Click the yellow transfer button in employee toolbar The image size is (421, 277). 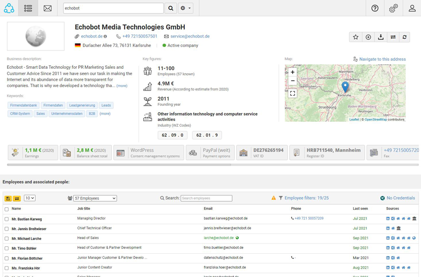[x=17, y=198]
